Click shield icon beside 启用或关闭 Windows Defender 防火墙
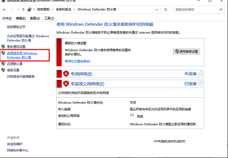The width and height of the screenshot is (228, 158). click(x=3, y=53)
